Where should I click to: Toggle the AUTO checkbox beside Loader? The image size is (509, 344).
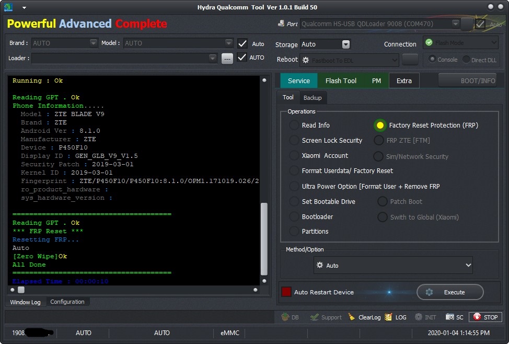tap(242, 58)
